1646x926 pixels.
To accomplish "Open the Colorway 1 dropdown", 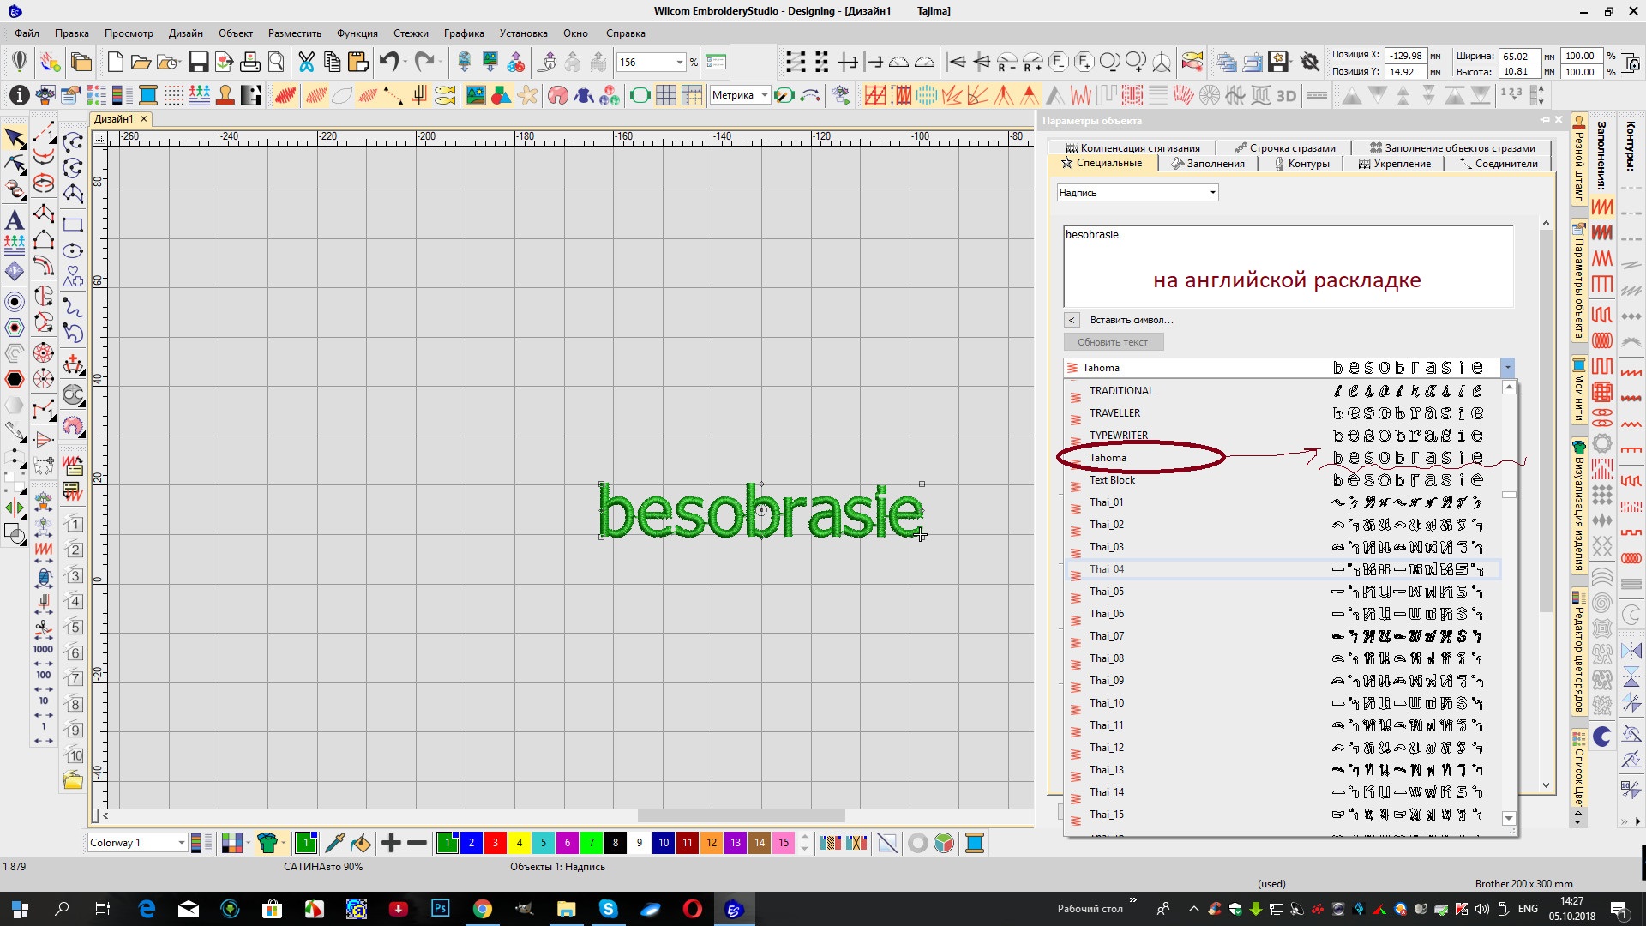I will coord(181,843).
